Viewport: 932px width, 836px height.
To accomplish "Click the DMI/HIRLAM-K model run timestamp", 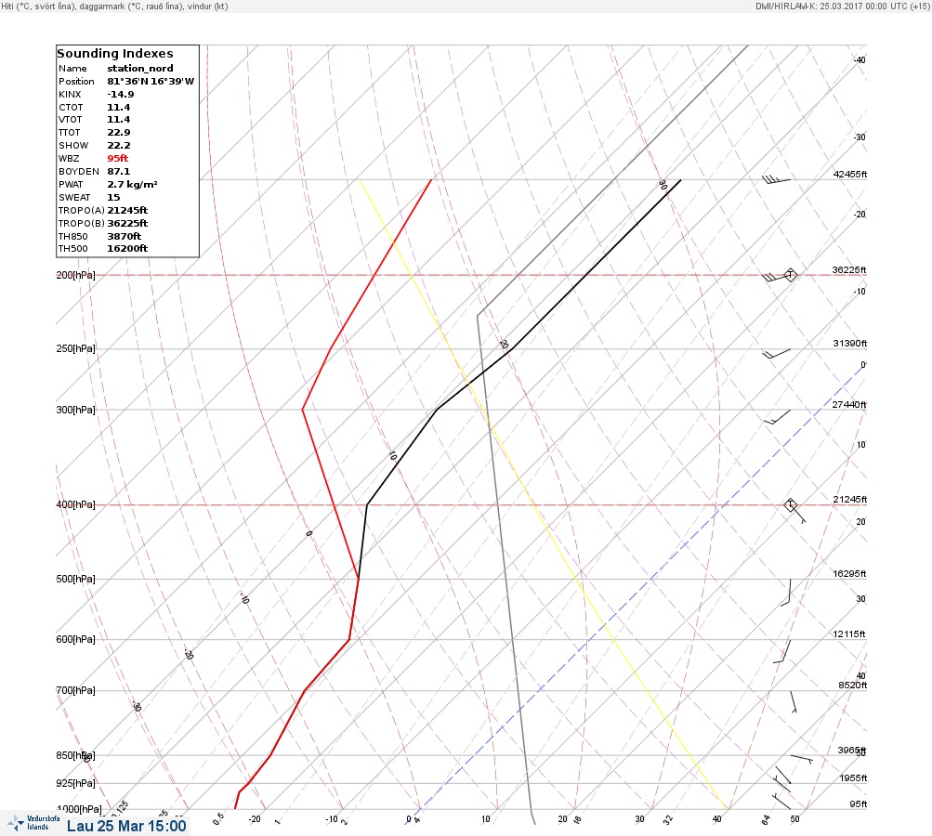I will point(842,6).
